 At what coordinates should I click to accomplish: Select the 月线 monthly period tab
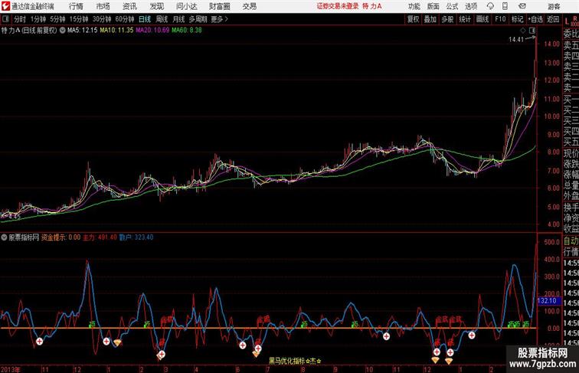pos(178,19)
